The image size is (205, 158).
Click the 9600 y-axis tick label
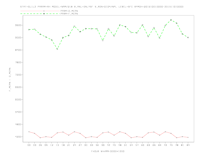(x=18, y=25)
